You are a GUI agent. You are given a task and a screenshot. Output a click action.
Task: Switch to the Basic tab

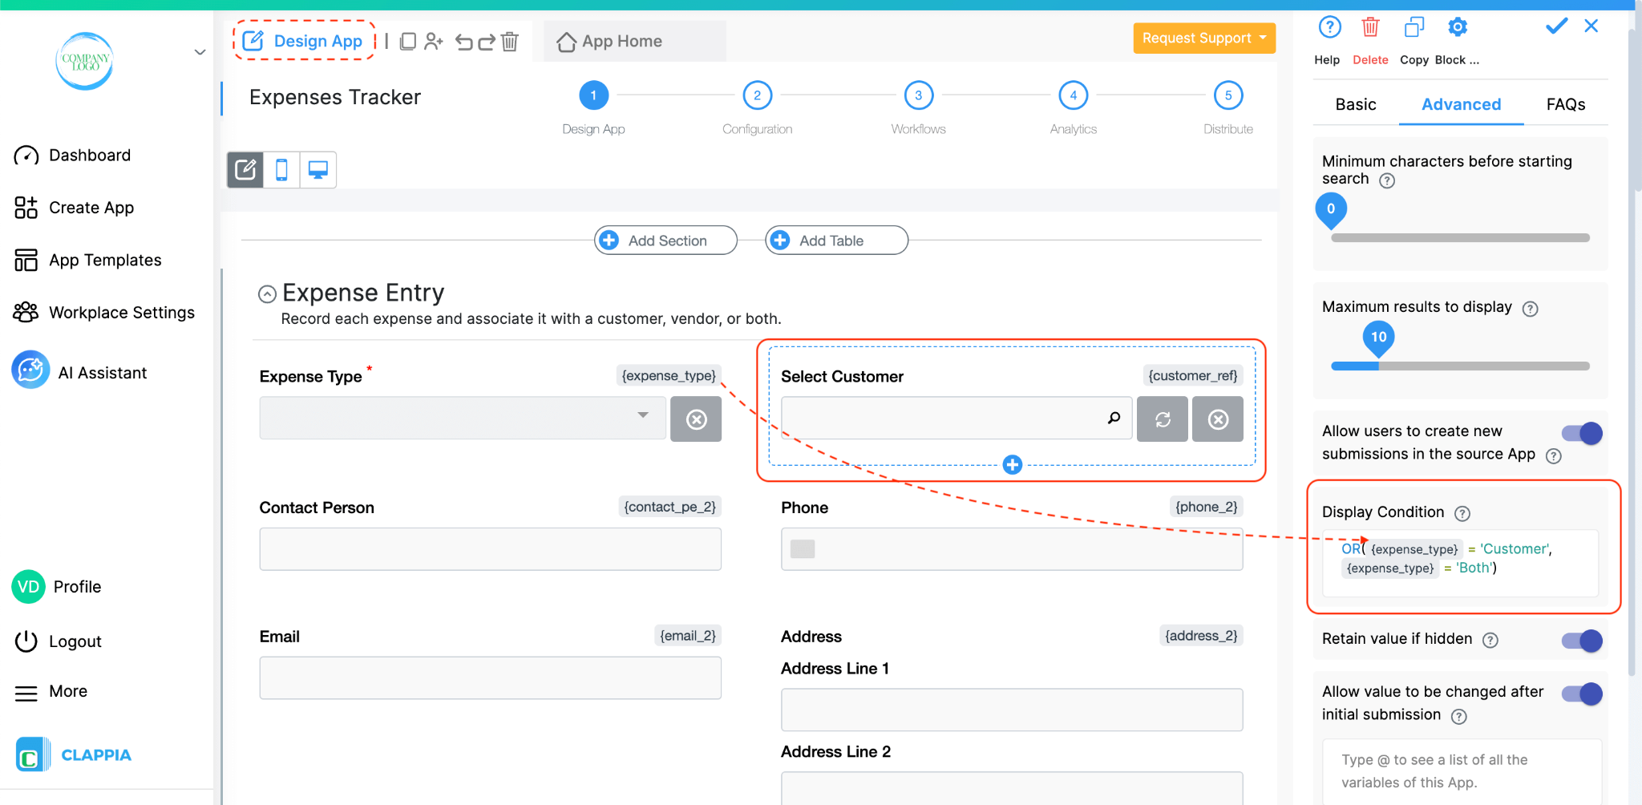[x=1355, y=104]
